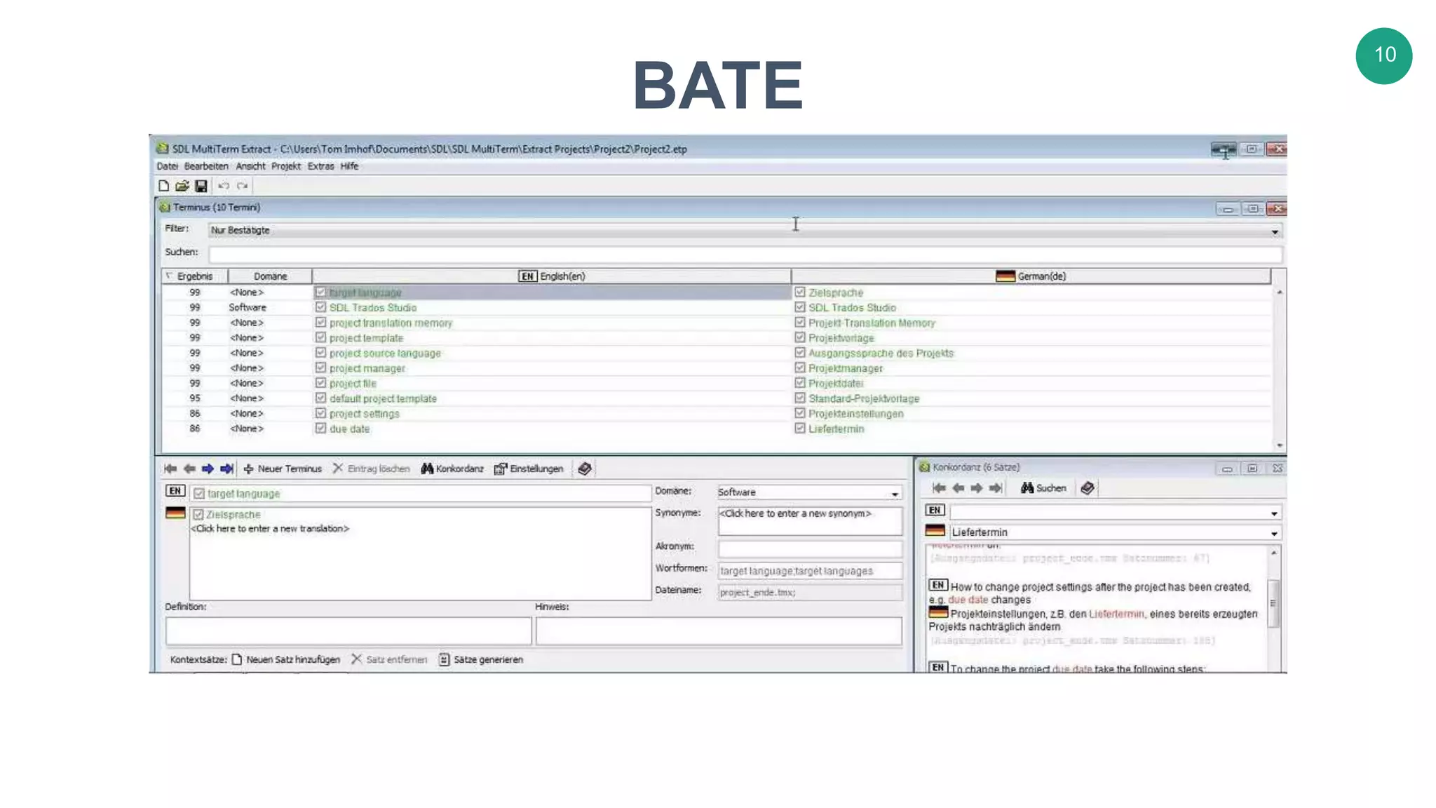Click the EN badge beside target language field
The width and height of the screenshot is (1436, 808).
[175, 491]
